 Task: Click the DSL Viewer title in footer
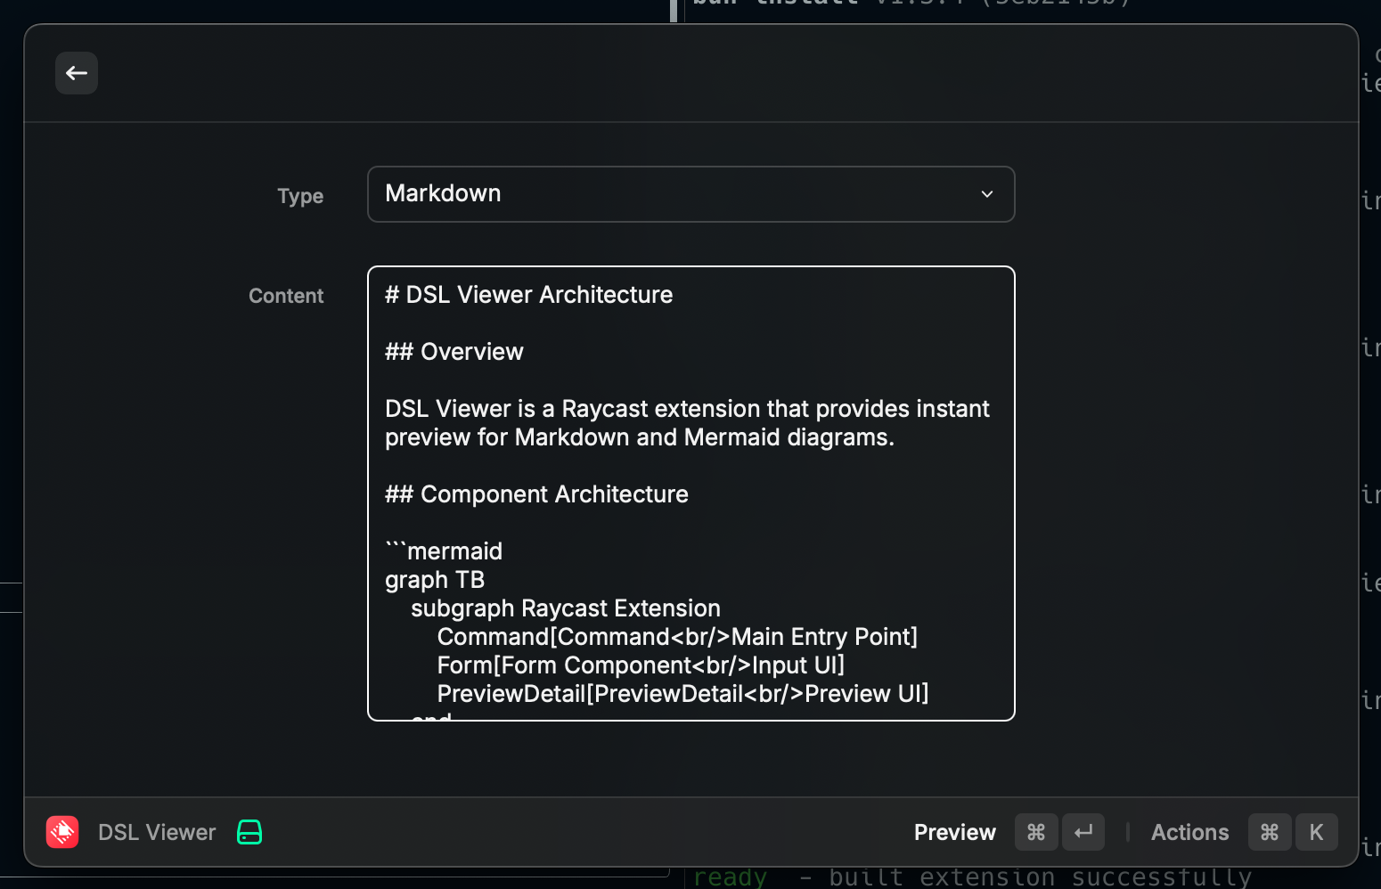pyautogui.click(x=157, y=832)
